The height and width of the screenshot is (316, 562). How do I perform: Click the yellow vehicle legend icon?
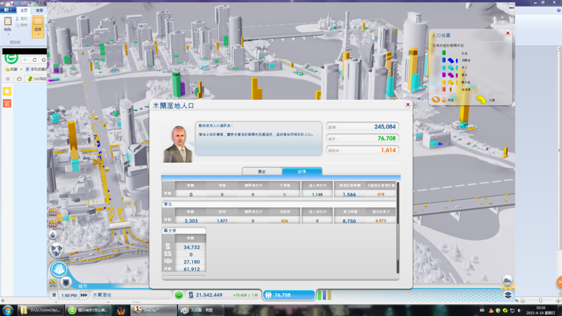click(x=481, y=99)
